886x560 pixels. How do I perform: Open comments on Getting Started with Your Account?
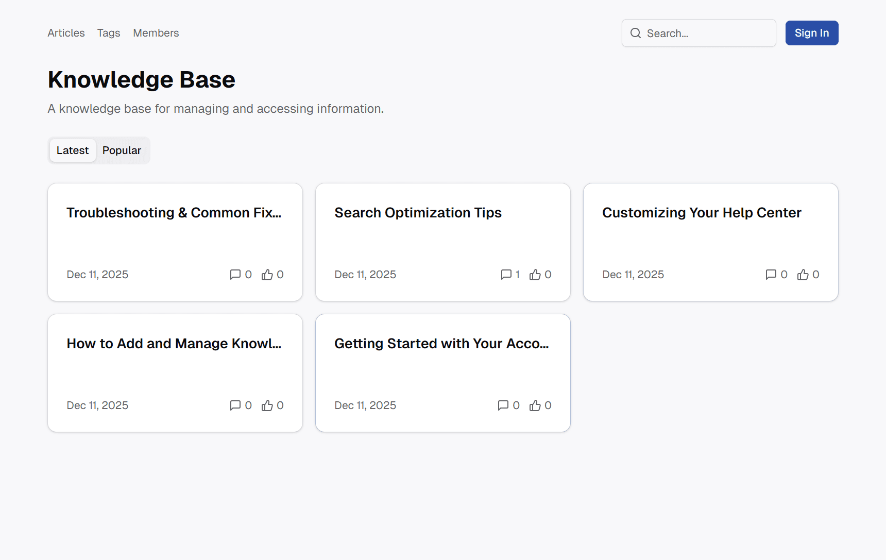pos(503,405)
